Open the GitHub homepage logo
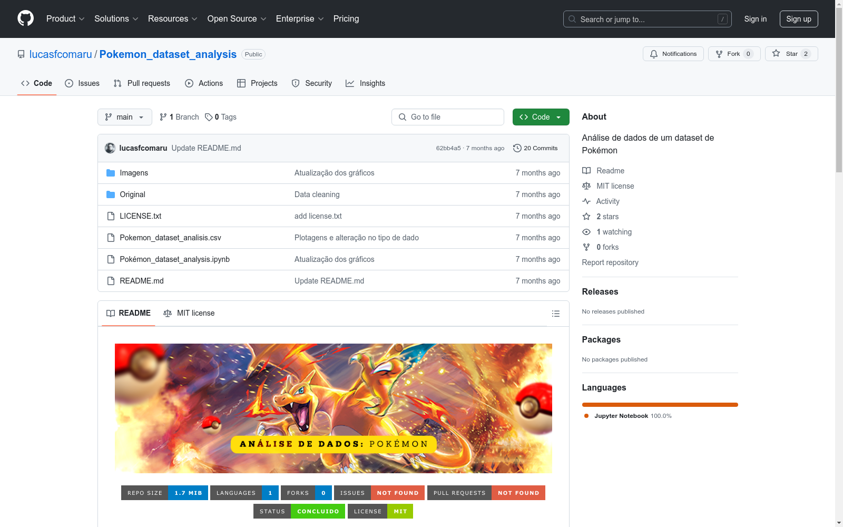Screen dimensions: 843x527 pyautogui.click(x=25, y=18)
